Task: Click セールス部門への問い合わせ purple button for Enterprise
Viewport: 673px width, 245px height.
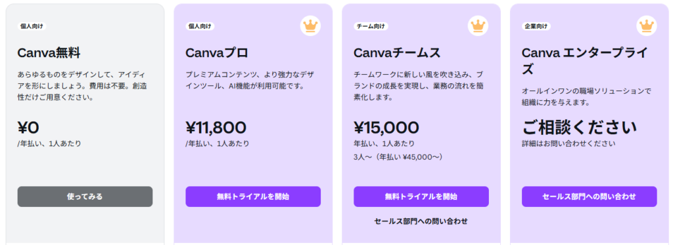Action: [x=590, y=197]
